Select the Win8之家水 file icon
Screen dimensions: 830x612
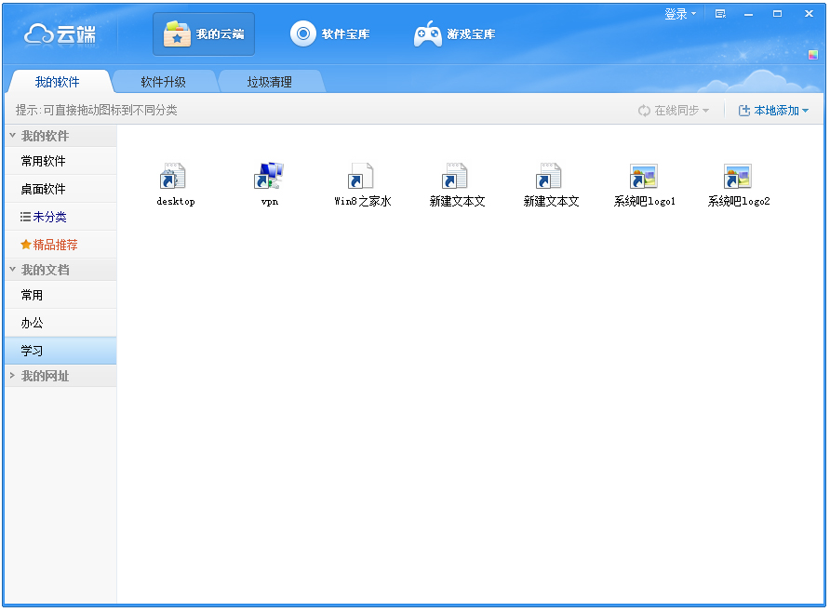[x=360, y=176]
